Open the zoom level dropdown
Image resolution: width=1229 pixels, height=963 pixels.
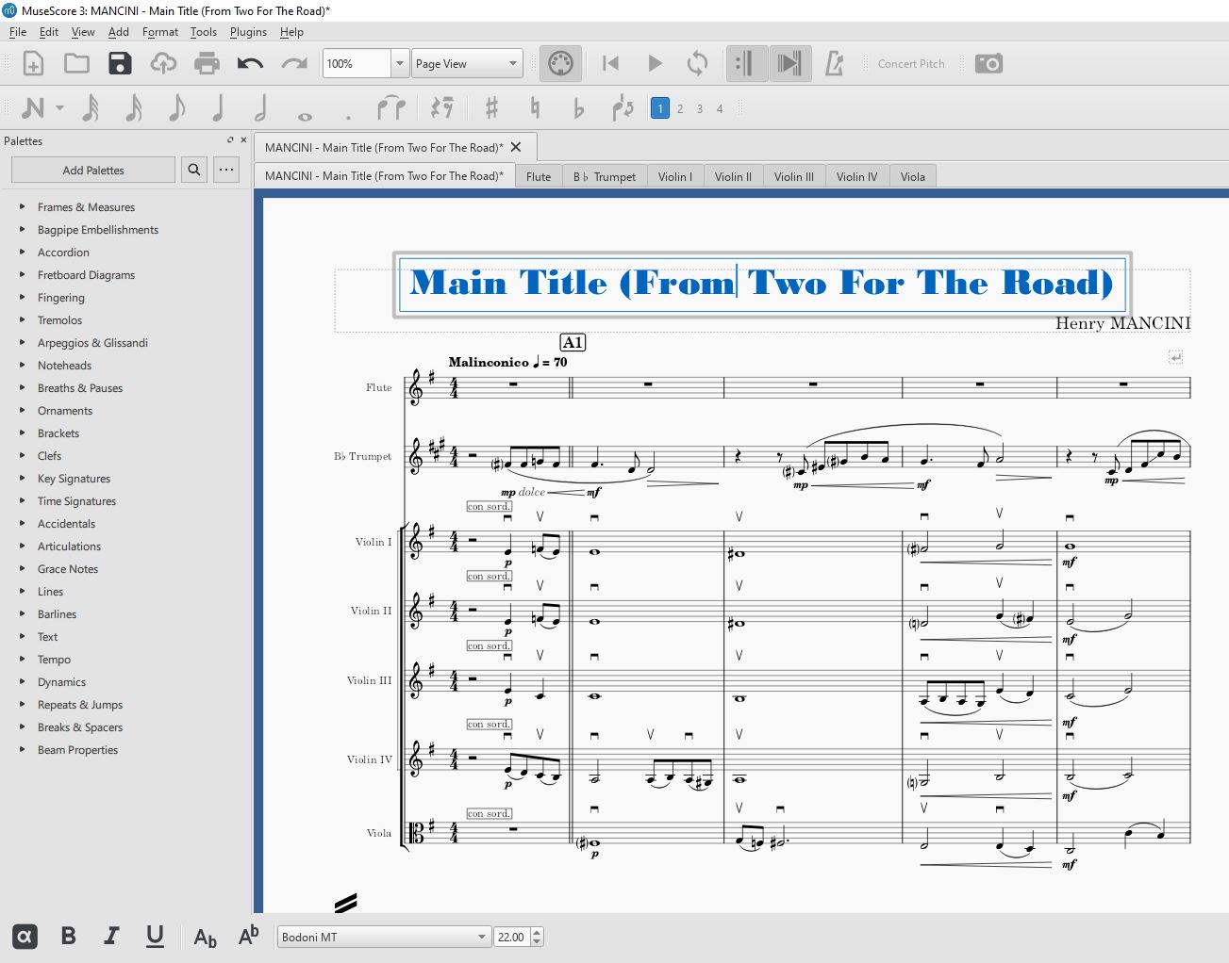pos(398,63)
